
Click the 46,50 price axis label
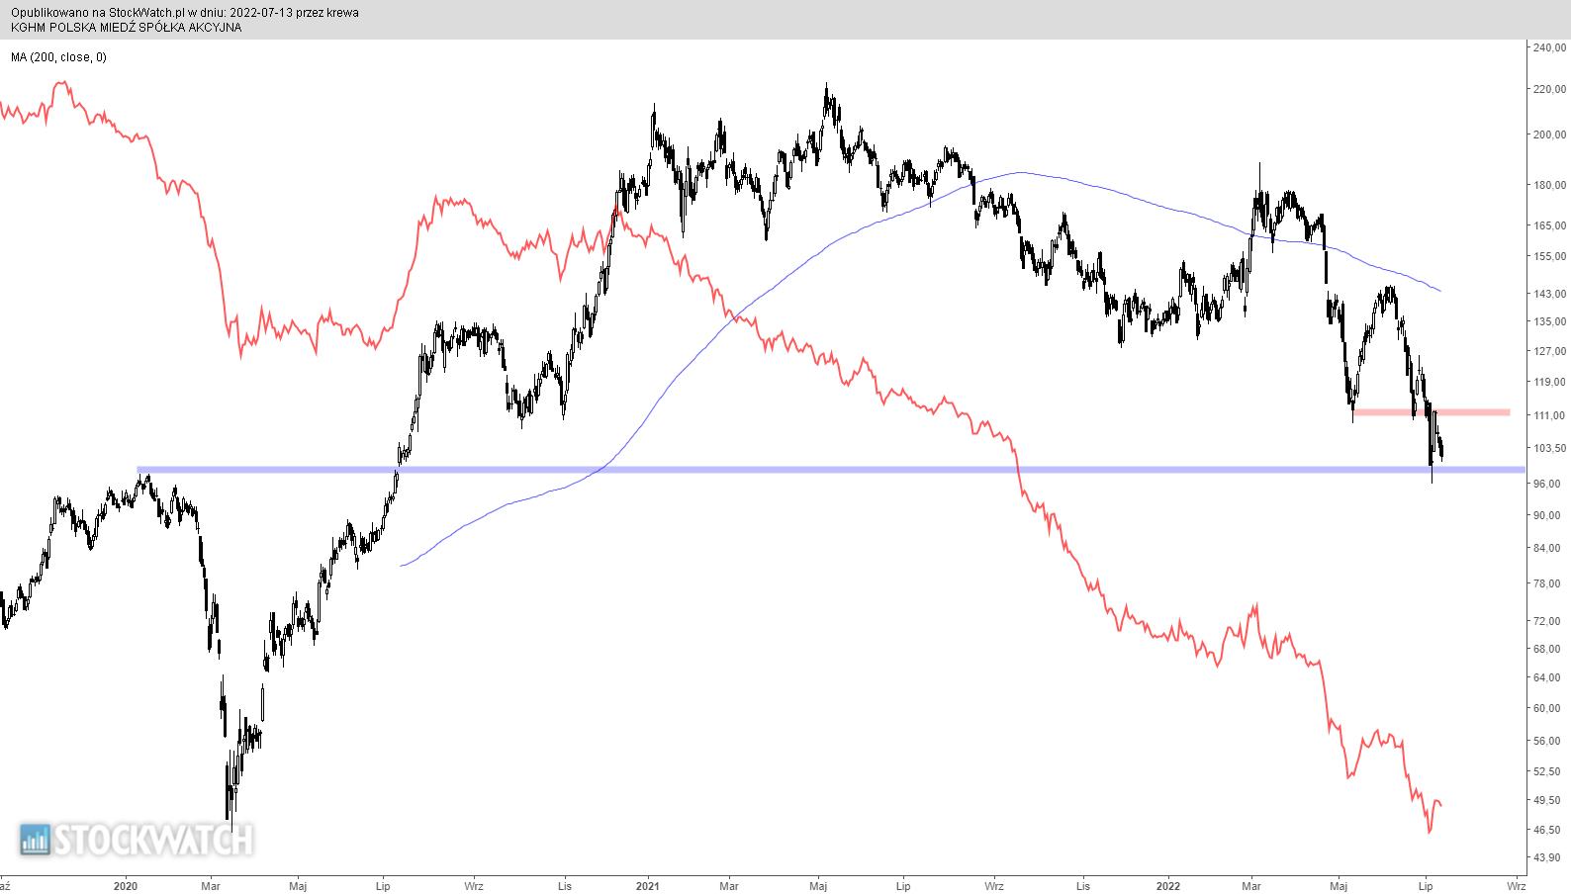tap(1547, 831)
